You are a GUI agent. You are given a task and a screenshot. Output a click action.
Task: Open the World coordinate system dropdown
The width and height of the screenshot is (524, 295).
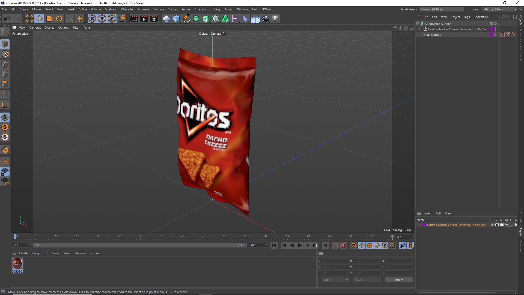(x=335, y=280)
